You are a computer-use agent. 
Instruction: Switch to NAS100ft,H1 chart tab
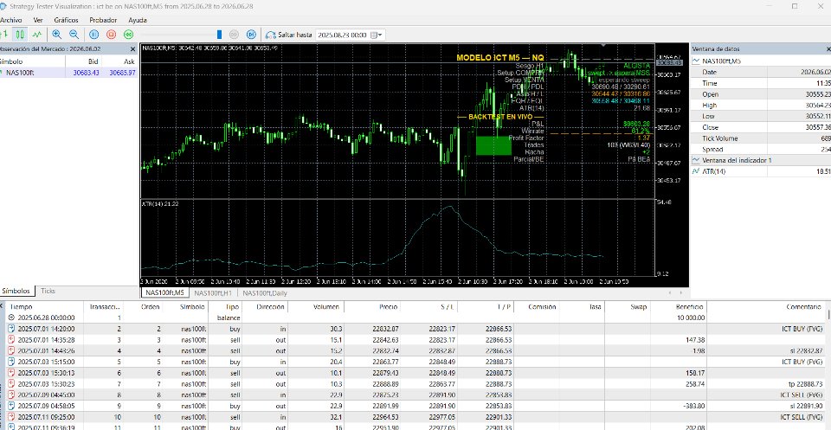click(213, 292)
